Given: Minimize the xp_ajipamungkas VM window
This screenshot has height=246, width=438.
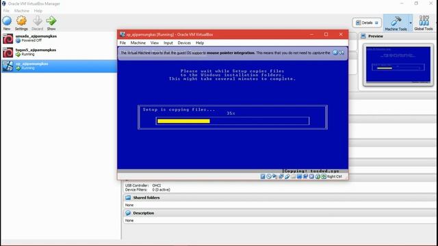Looking at the screenshot, I should (x=312, y=34).
